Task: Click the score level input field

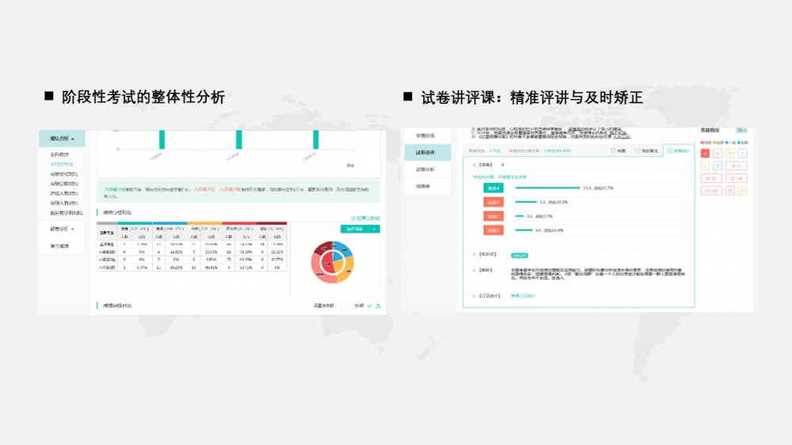Action: click(345, 305)
